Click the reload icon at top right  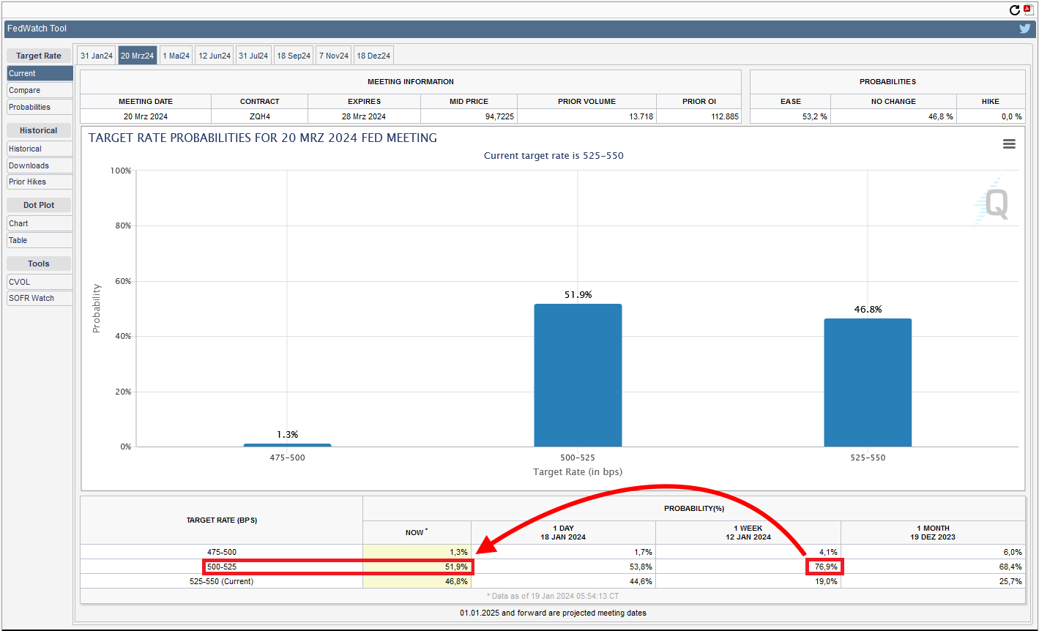pyautogui.click(x=1014, y=10)
